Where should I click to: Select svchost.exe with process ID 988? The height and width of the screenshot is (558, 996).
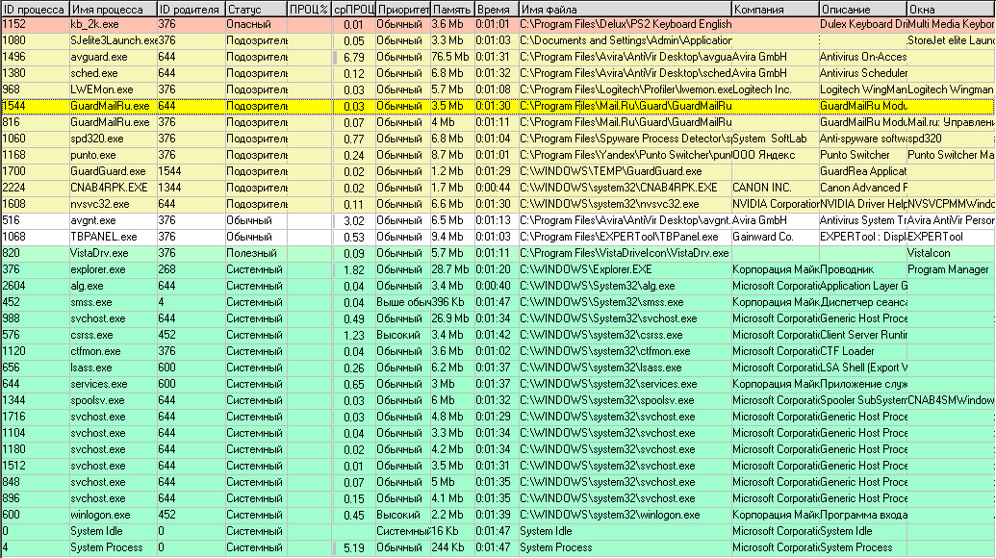coord(98,319)
